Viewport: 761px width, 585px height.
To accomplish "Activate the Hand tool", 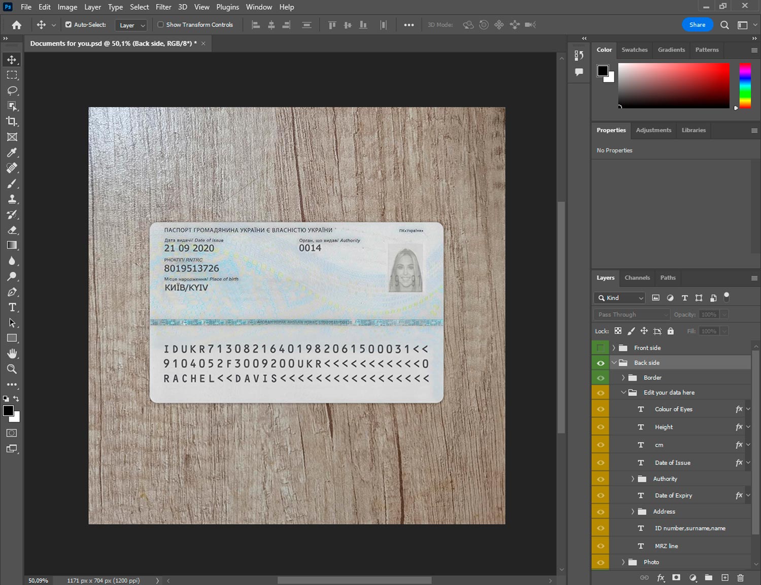I will 12,353.
